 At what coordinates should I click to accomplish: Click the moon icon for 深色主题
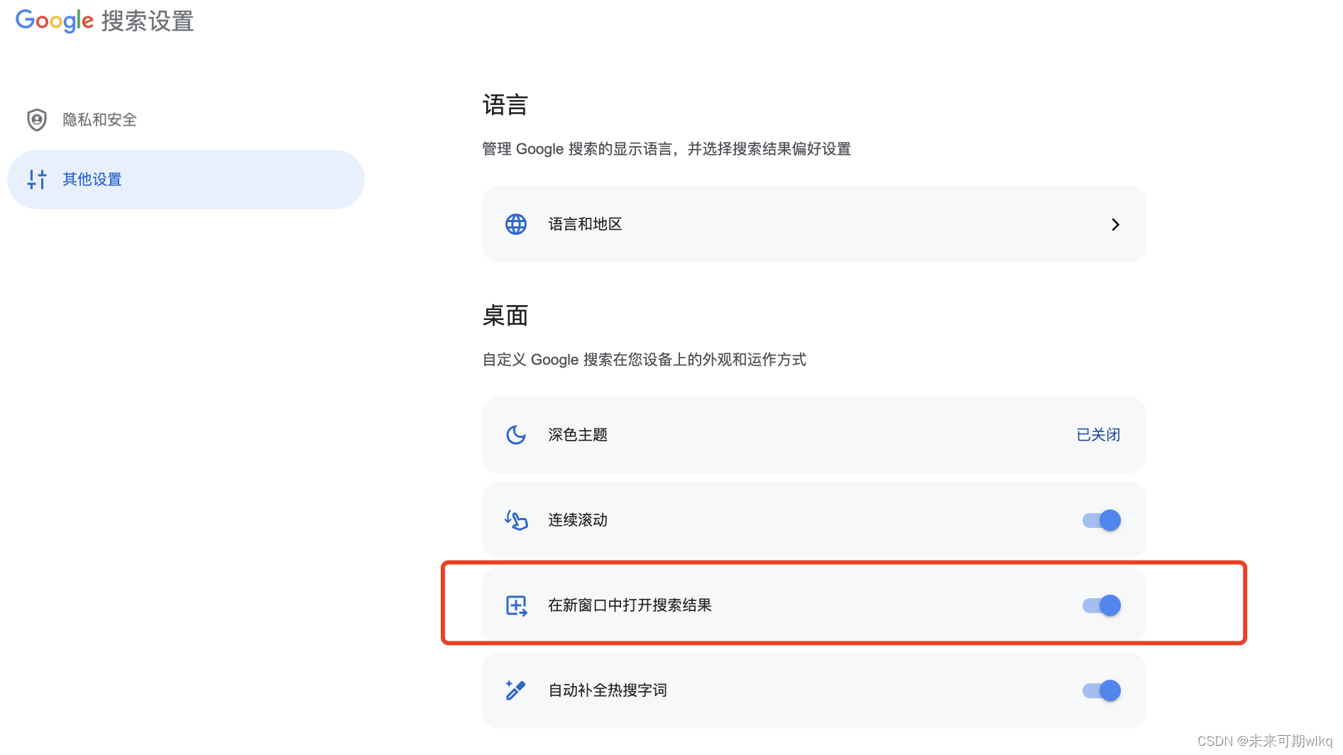[516, 435]
